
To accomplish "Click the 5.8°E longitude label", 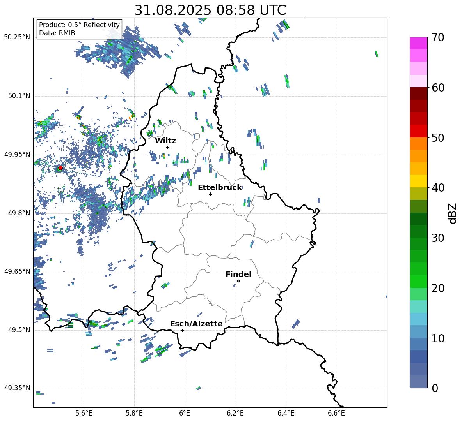I will [x=134, y=413].
